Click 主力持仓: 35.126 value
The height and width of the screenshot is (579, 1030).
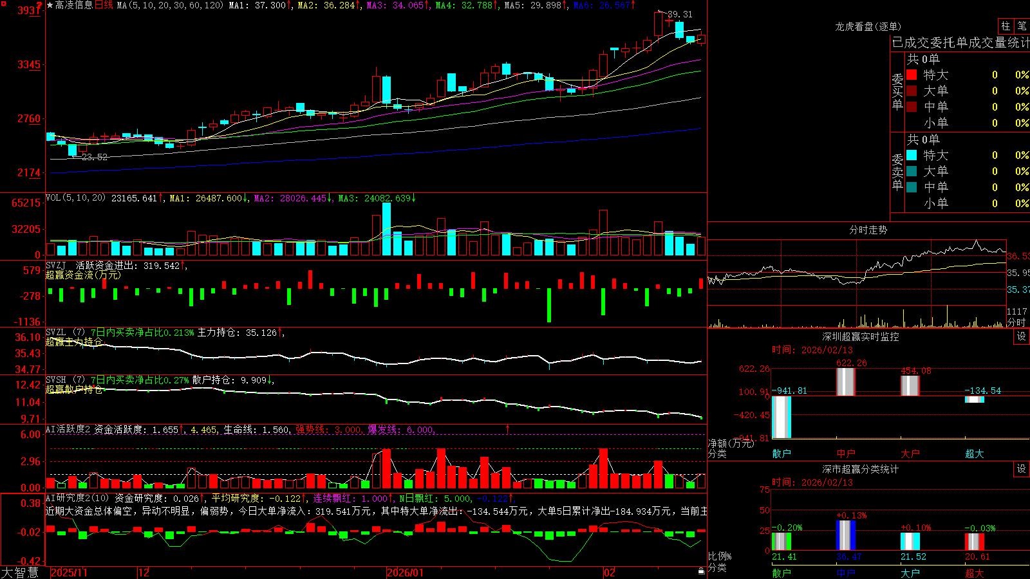237,333
